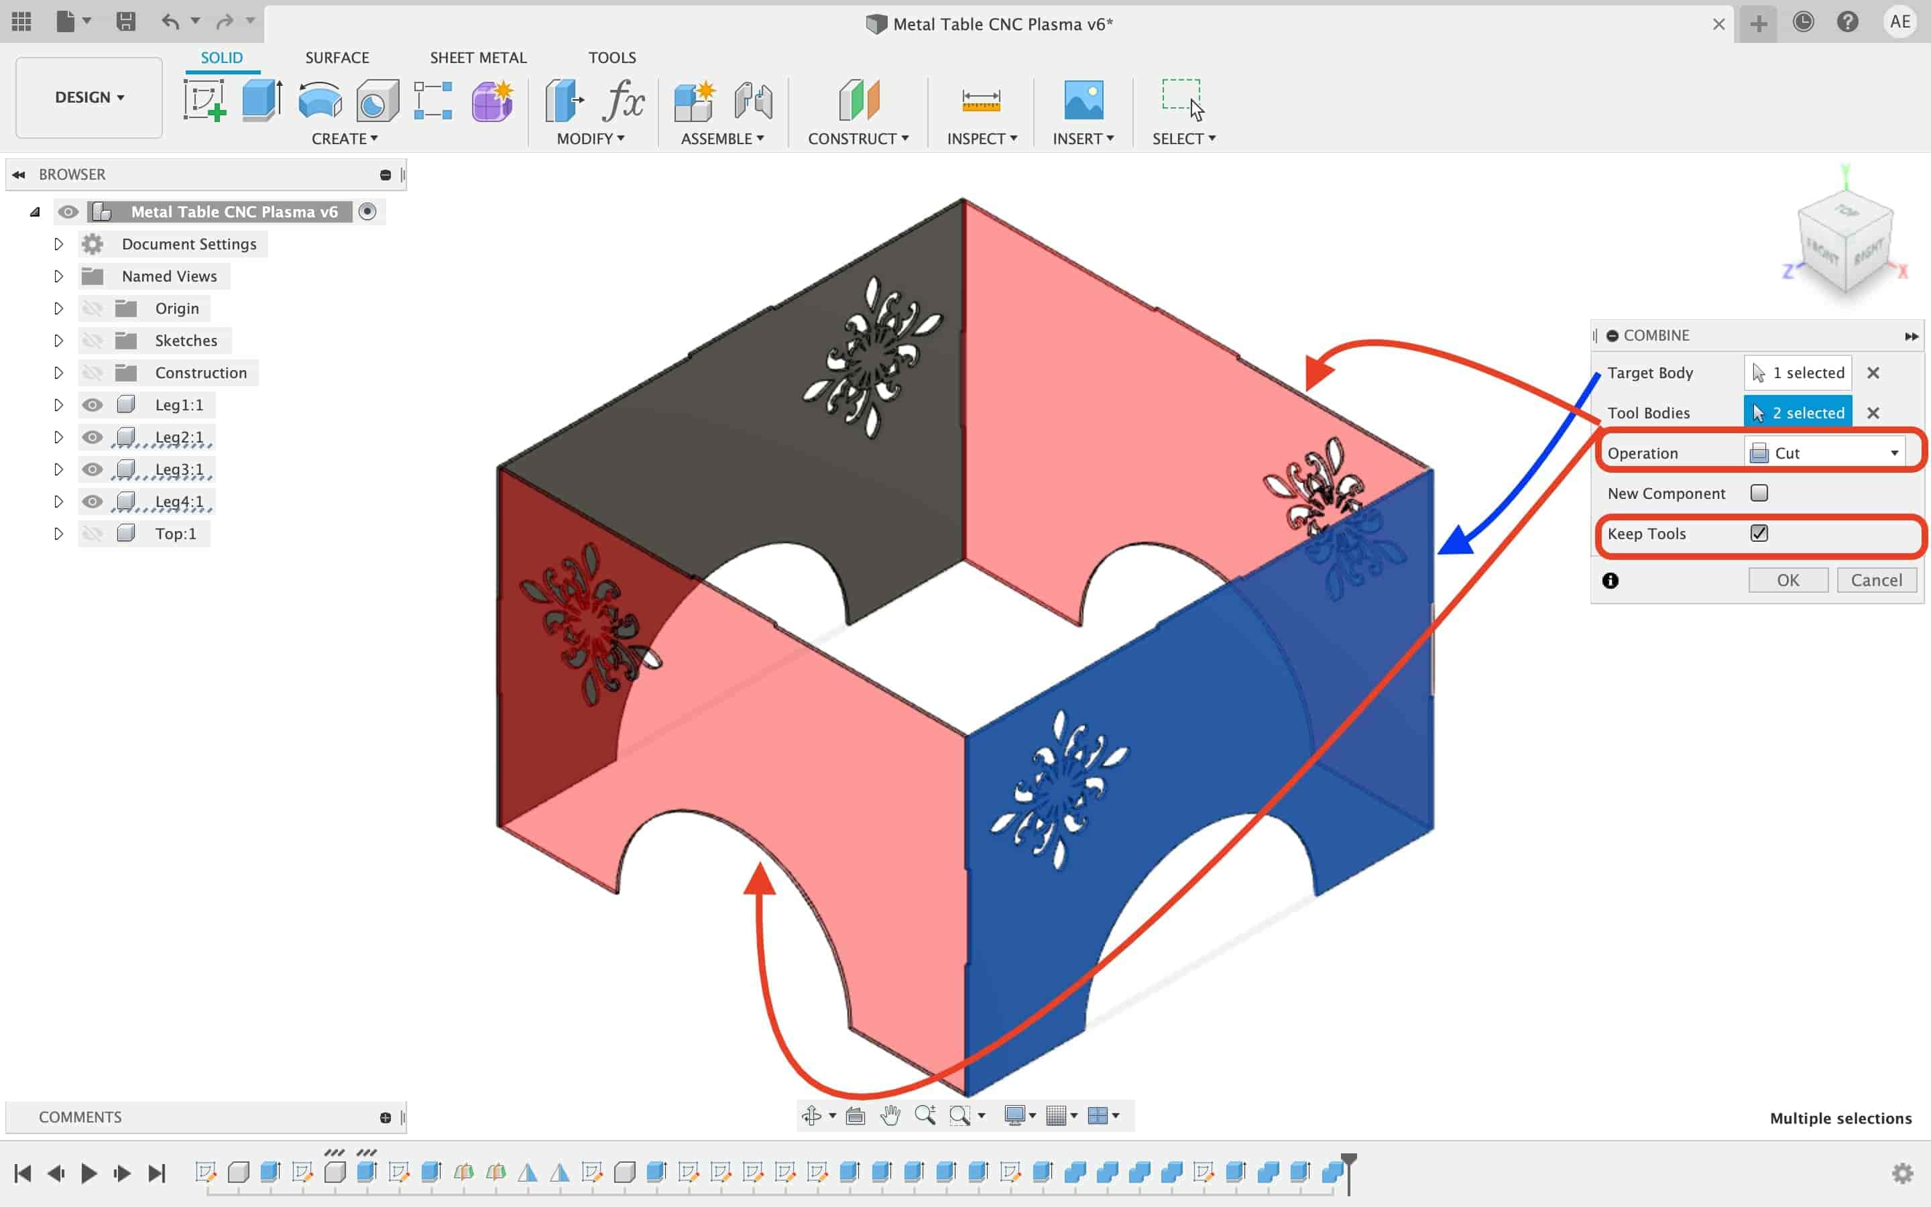Switch to the TOOLS tab
The width and height of the screenshot is (1931, 1207).
click(x=612, y=58)
